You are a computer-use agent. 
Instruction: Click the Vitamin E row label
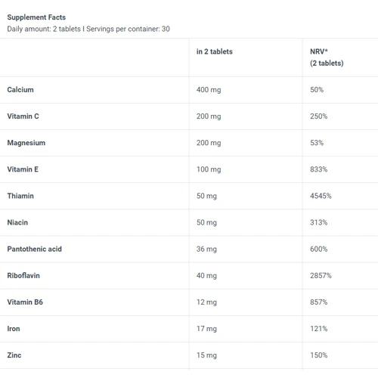(x=23, y=169)
